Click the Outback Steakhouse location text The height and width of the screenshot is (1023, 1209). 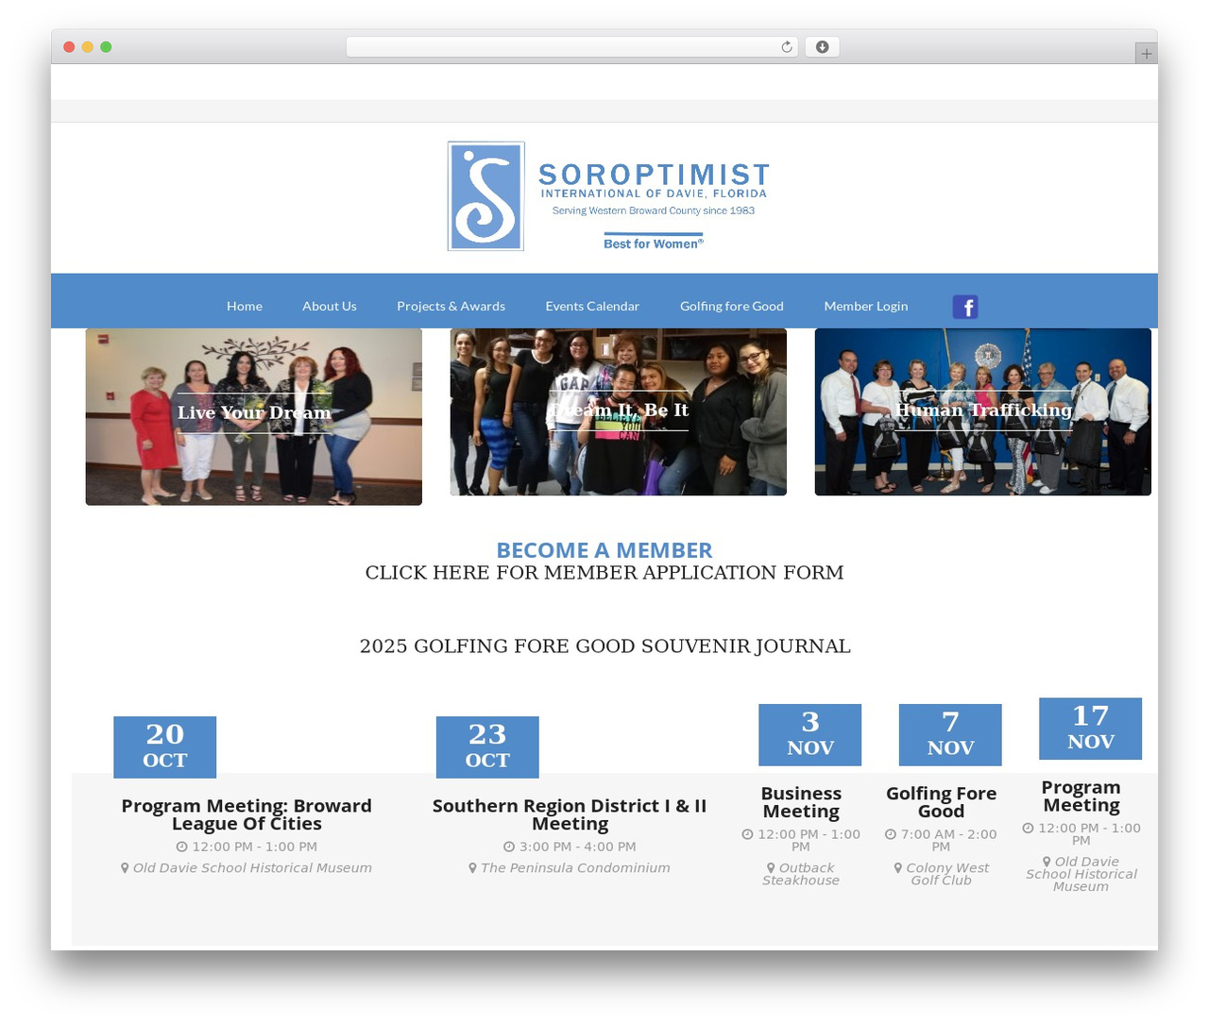click(801, 874)
